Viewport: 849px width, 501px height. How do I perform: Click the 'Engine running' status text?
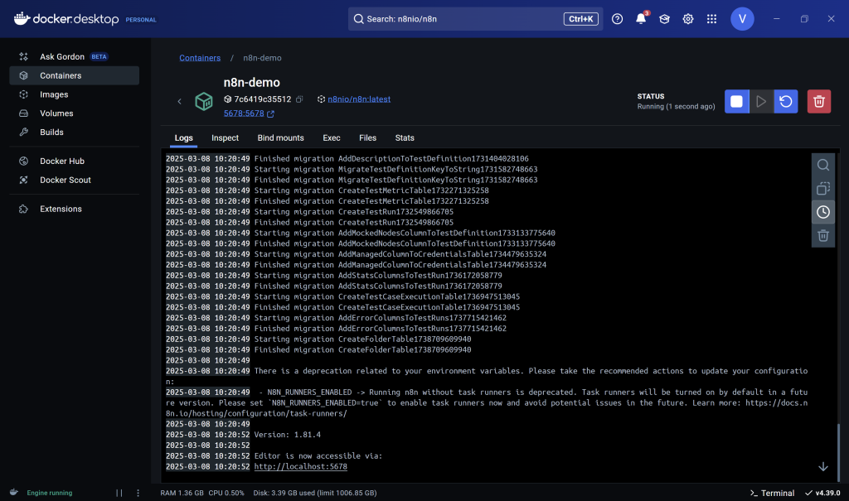pos(49,493)
